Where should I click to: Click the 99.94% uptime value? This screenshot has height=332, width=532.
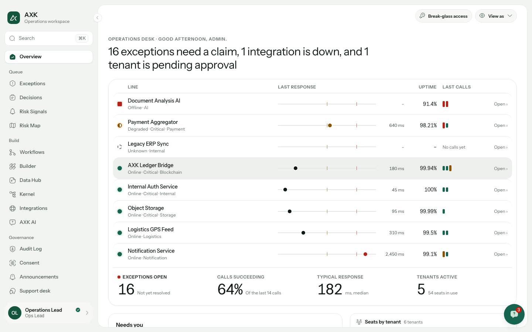(x=428, y=168)
